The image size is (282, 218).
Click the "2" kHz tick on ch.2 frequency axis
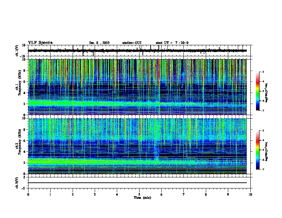click(25, 163)
